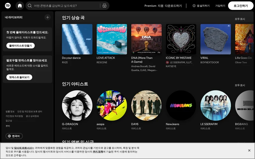Open the Premium link
Viewport: 255px width, 159px height.
pyautogui.click(x=150, y=6)
